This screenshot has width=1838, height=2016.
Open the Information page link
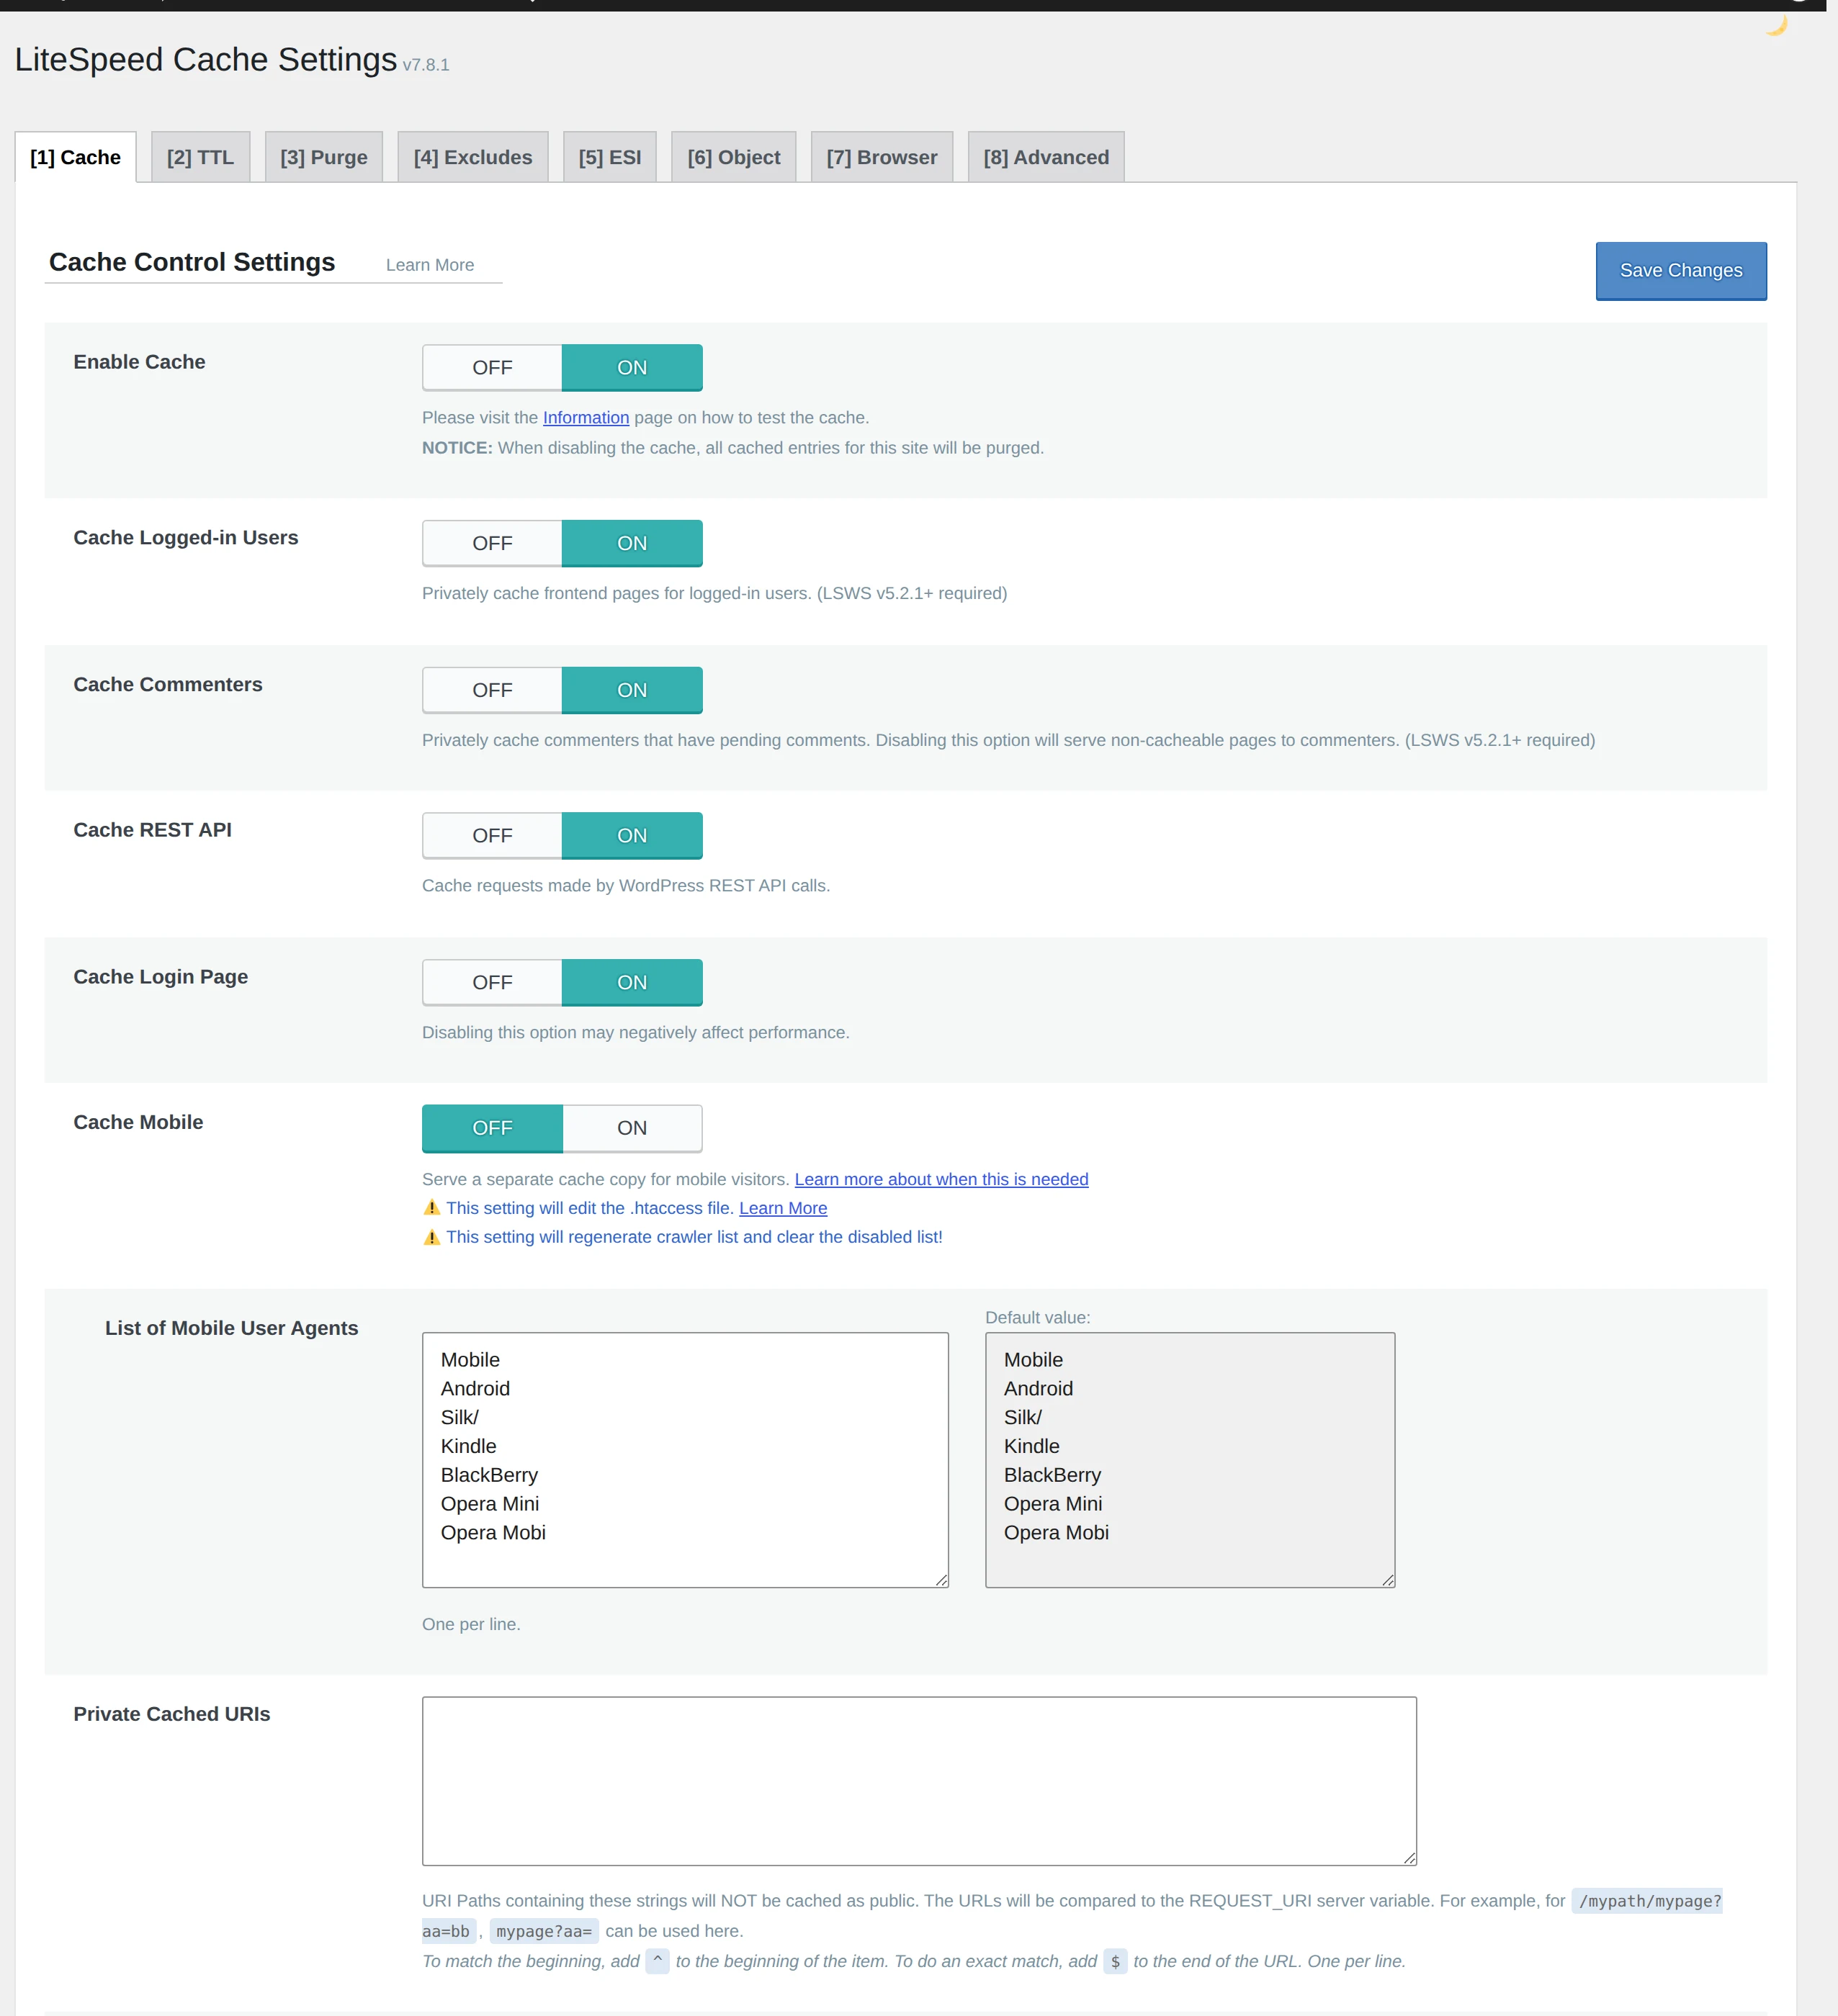click(586, 418)
